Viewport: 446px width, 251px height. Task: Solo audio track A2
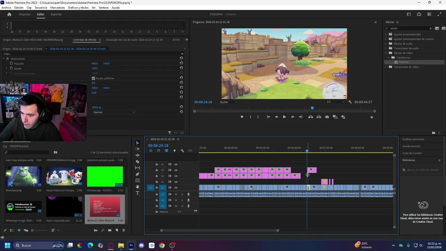coord(182,200)
